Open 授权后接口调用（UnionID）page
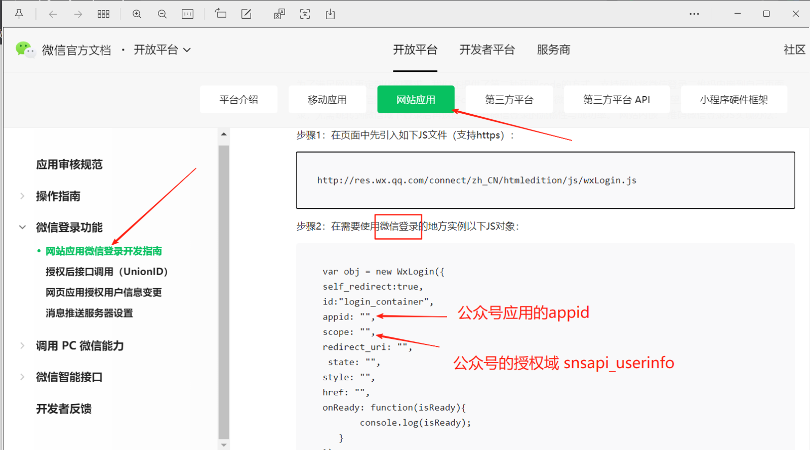This screenshot has width=810, height=450. (x=107, y=272)
